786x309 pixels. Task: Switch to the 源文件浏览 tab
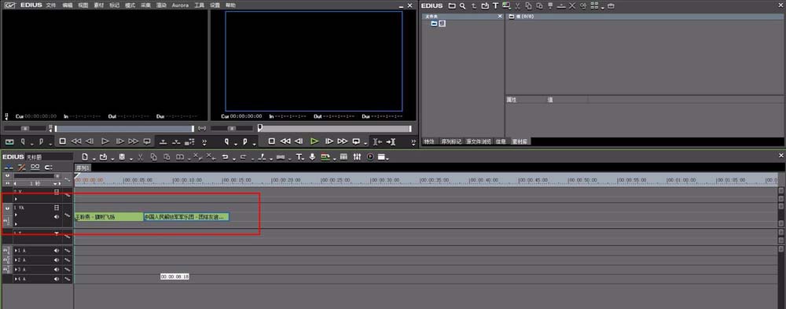pyautogui.click(x=479, y=142)
